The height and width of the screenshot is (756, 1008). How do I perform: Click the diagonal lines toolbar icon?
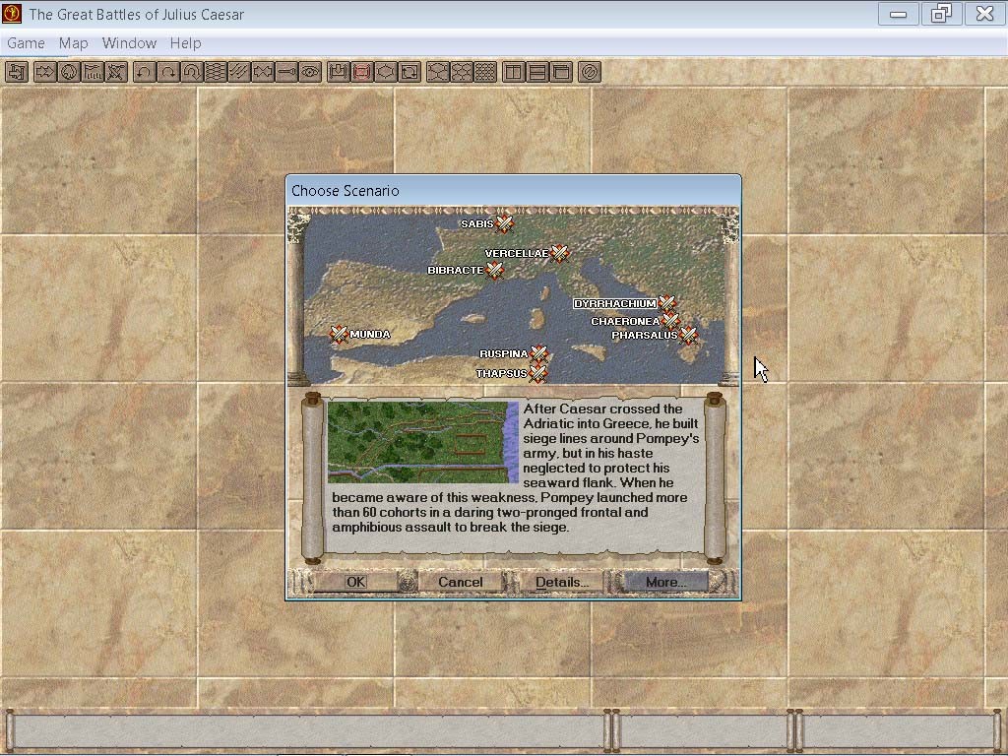coord(239,72)
